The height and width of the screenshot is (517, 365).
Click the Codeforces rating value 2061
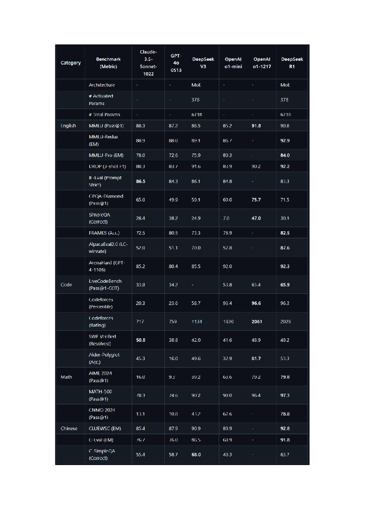click(x=257, y=322)
